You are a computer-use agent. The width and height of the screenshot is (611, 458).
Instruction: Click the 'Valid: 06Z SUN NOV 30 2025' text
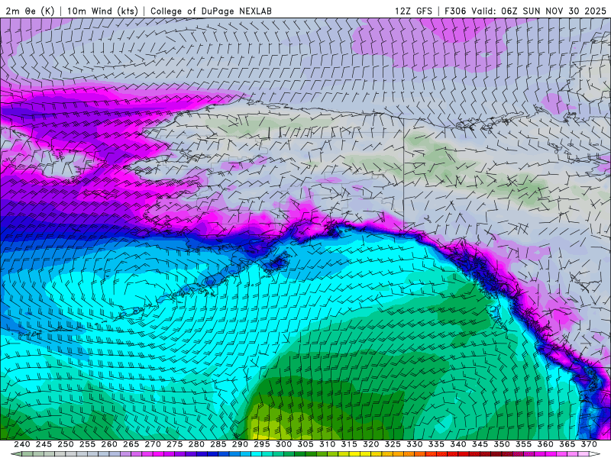(538, 11)
